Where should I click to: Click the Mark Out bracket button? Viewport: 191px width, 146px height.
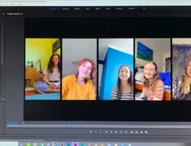(100, 132)
